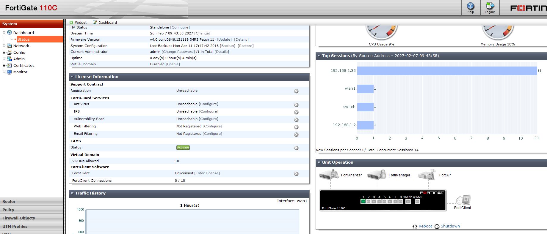Click the wan1 sessions bar

coord(365,89)
